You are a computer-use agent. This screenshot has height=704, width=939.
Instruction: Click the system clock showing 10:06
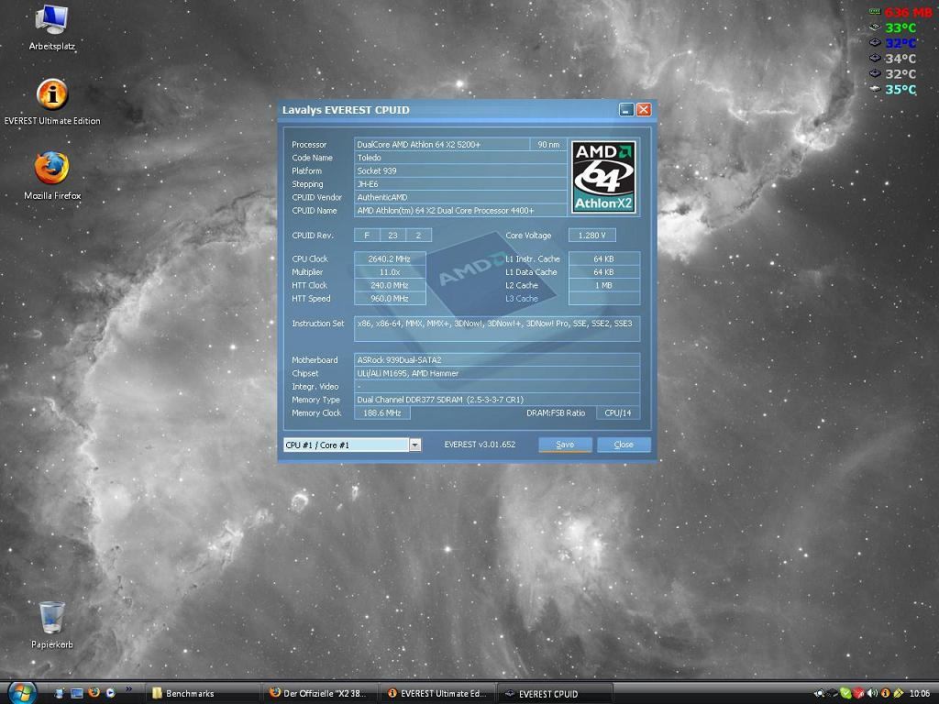tap(920, 693)
